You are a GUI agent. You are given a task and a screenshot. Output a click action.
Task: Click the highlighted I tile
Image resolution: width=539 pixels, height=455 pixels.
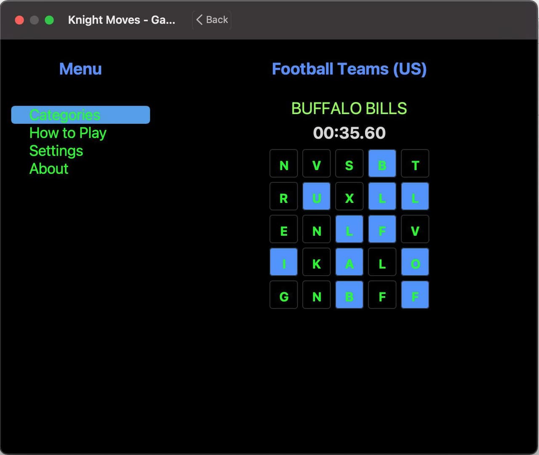(284, 262)
